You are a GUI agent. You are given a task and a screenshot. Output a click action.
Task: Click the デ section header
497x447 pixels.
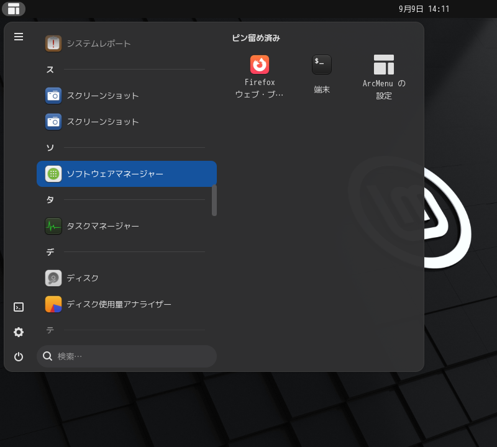50,252
